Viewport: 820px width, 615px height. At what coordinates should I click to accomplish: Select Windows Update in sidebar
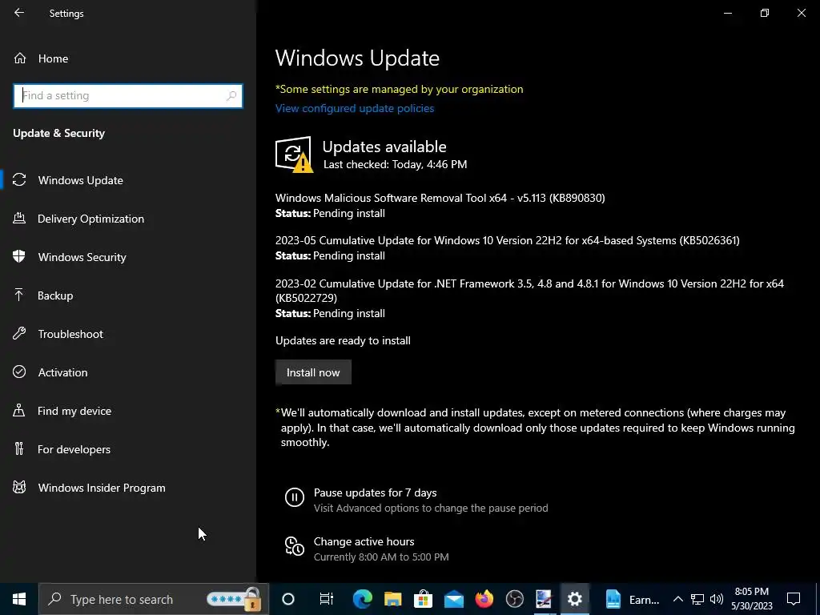tap(128, 180)
